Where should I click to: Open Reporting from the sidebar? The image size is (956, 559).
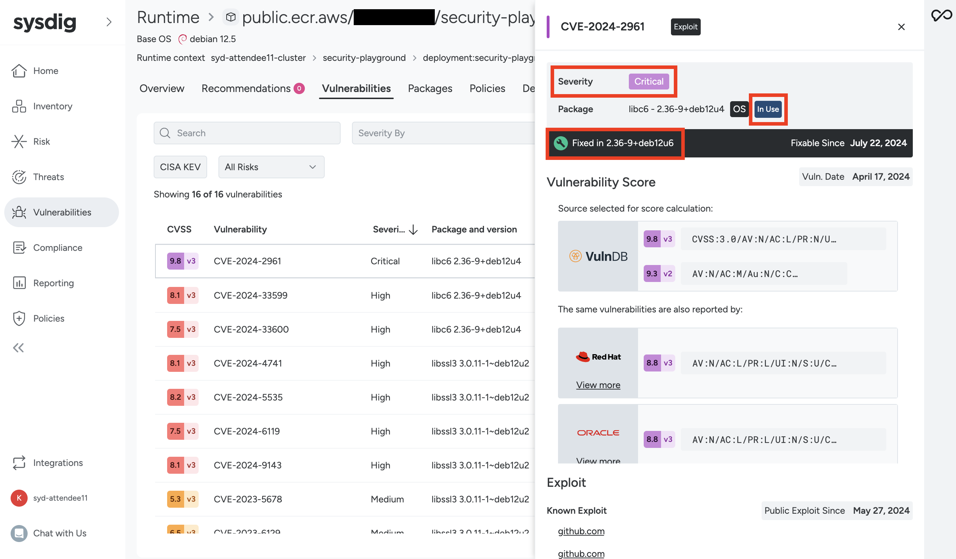[x=43, y=283]
